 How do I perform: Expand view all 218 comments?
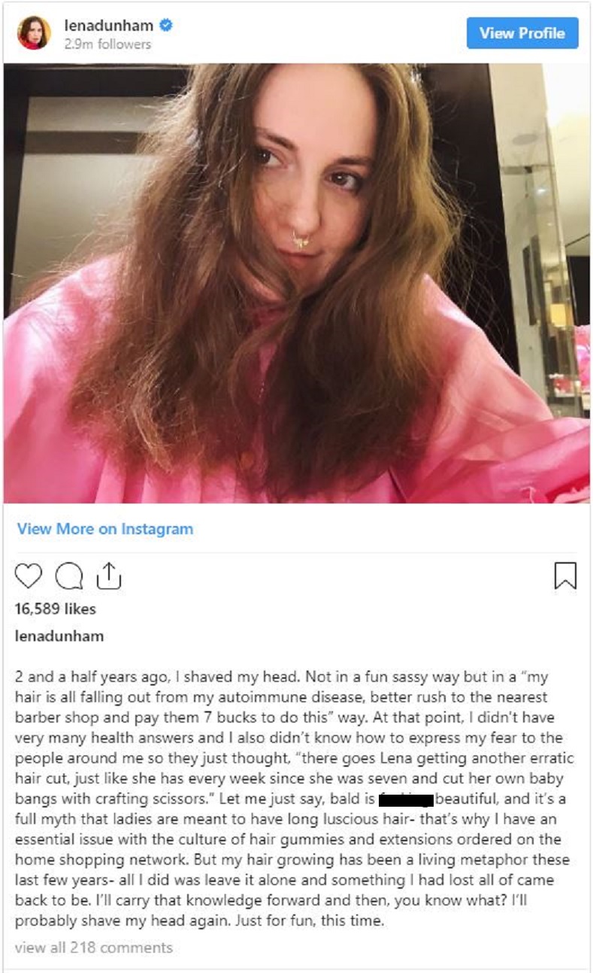pos(94,947)
